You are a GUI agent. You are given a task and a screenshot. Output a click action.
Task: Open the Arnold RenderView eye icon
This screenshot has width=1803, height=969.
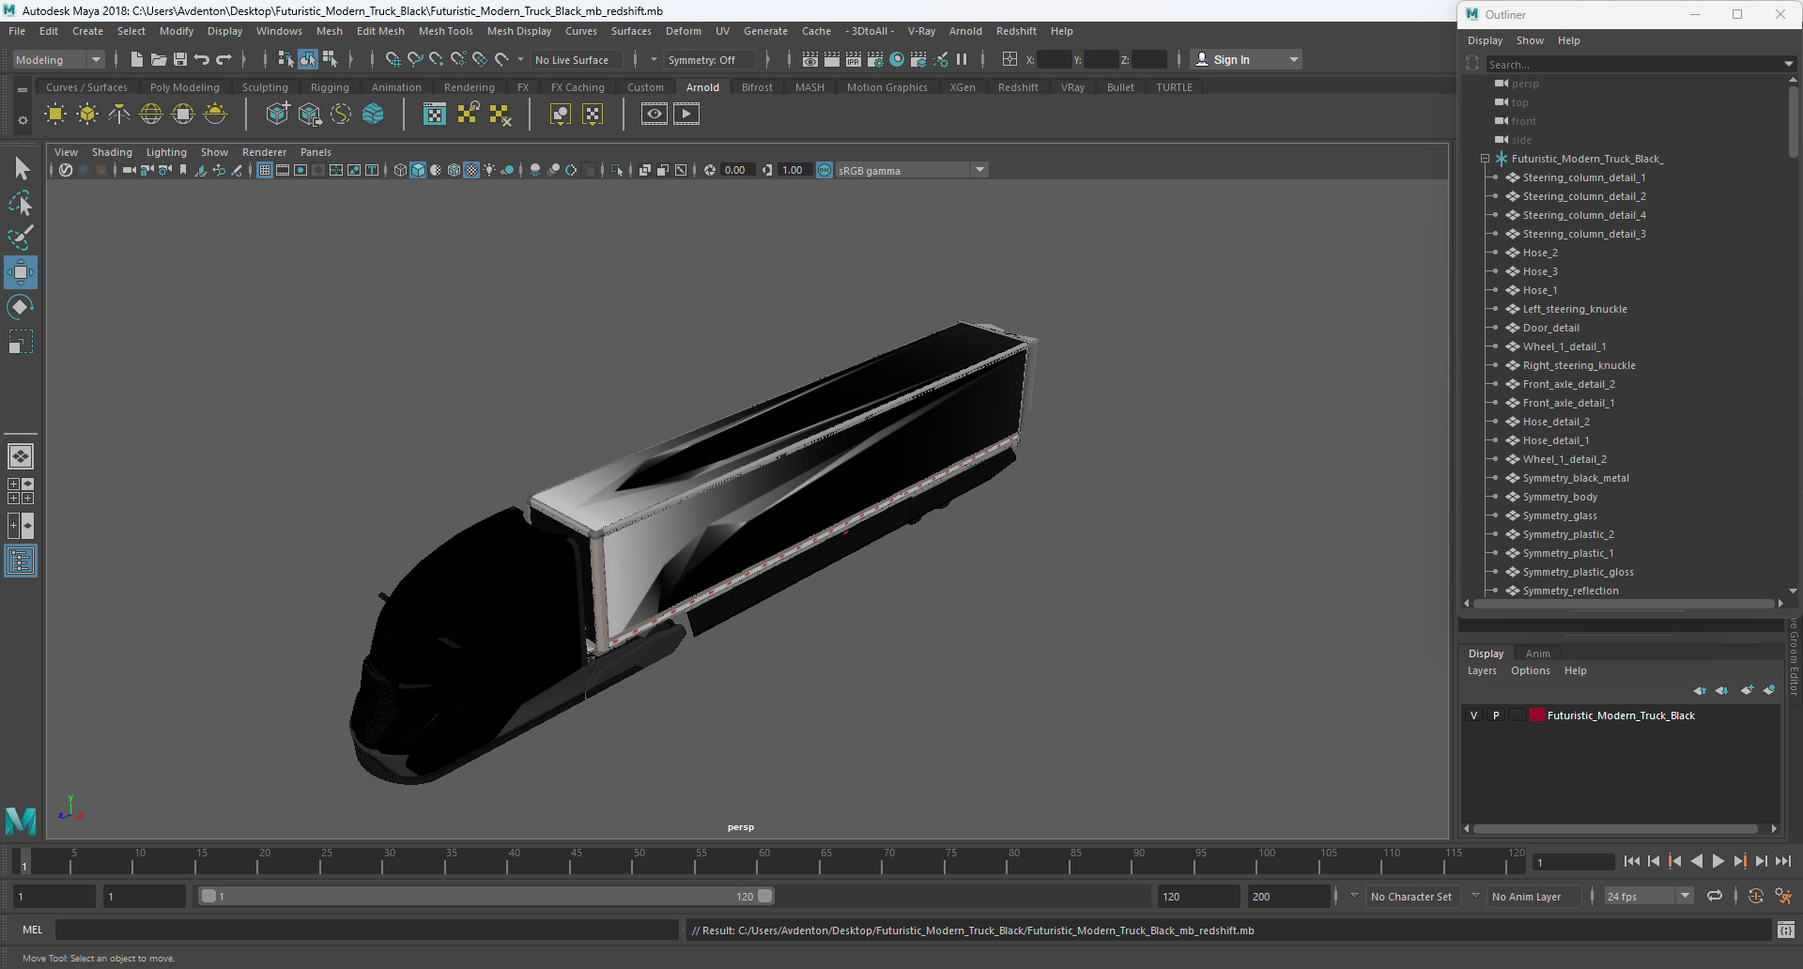pyautogui.click(x=655, y=115)
